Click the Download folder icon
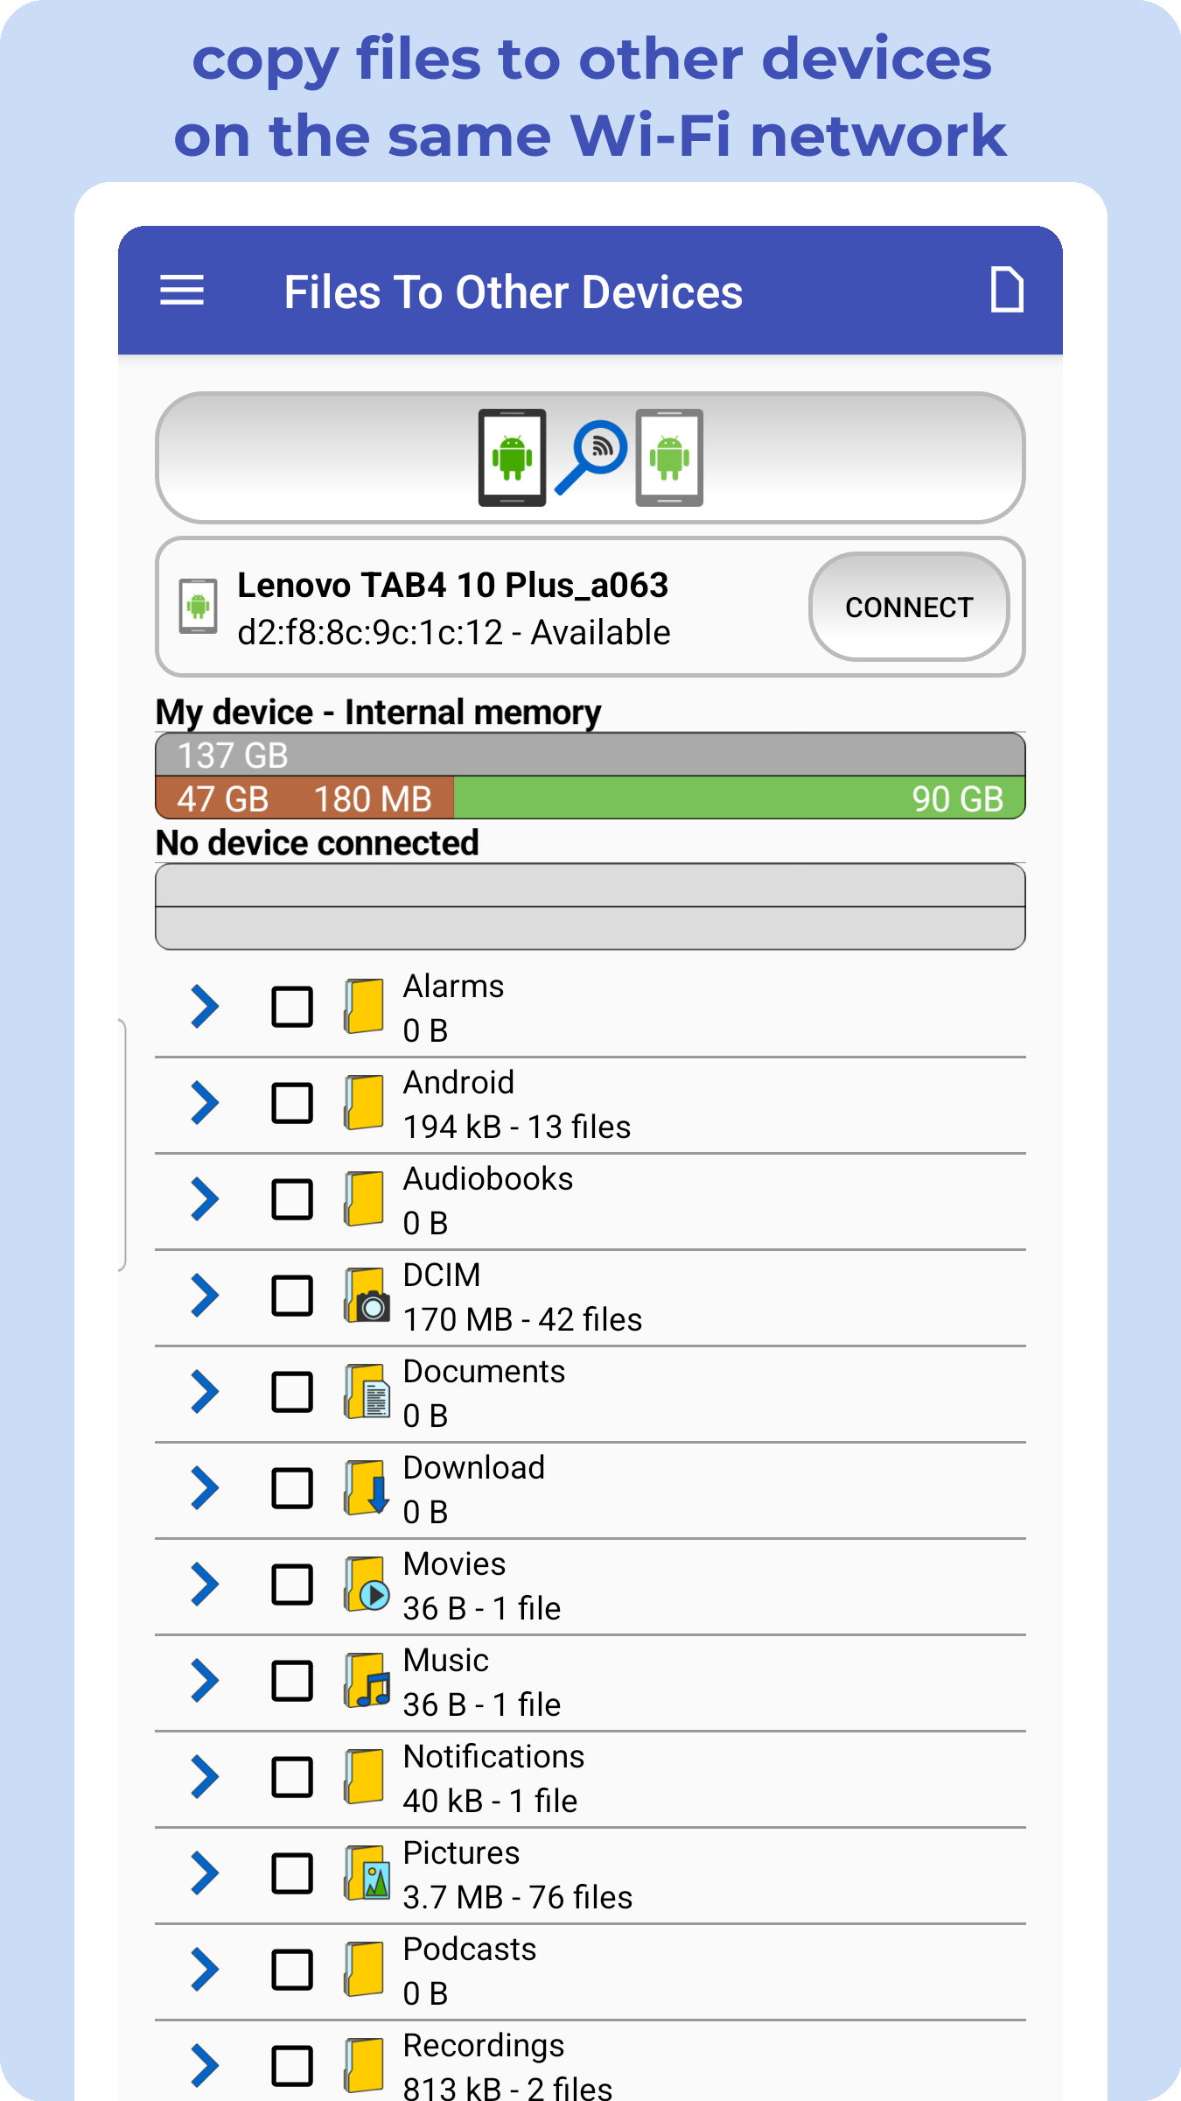The width and height of the screenshot is (1181, 2101). coord(366,1487)
